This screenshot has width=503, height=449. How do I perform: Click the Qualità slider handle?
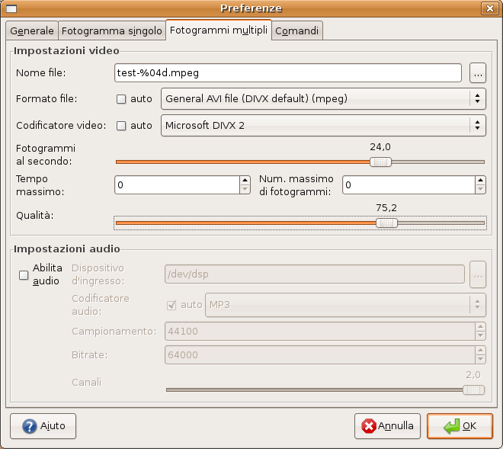[x=387, y=223]
